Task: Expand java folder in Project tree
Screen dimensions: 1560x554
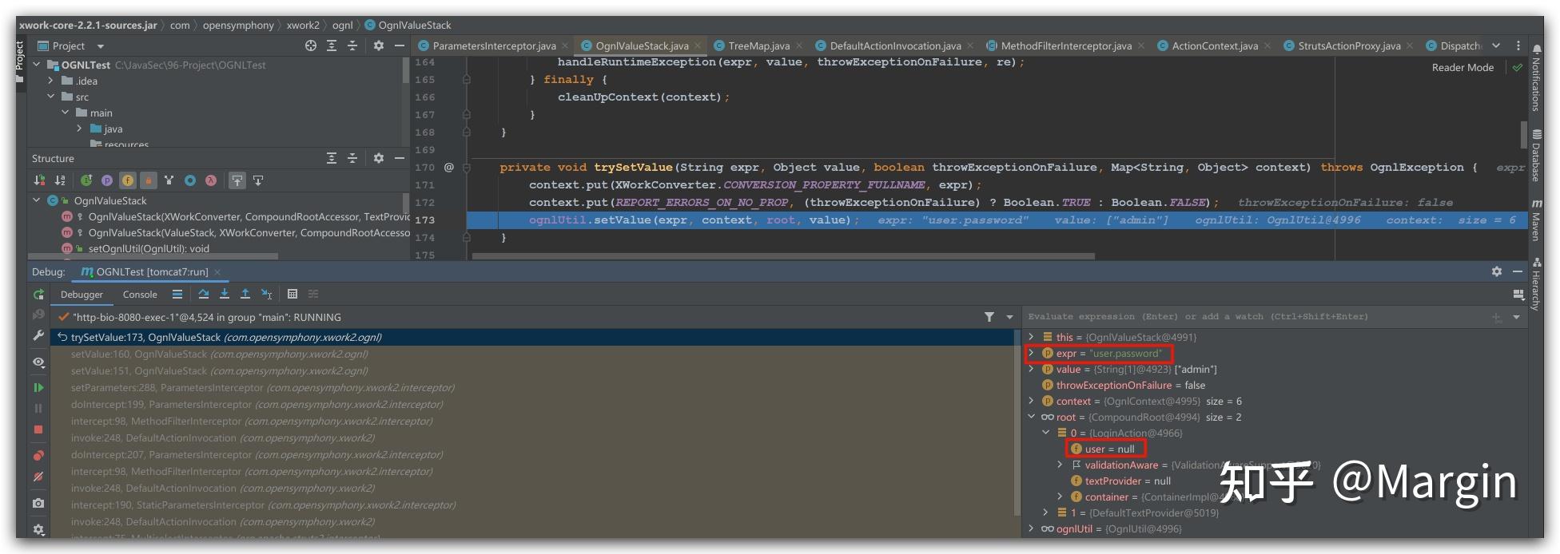Action: [80, 129]
